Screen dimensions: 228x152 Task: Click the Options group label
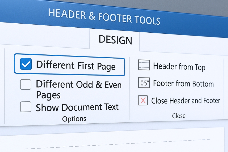pos(74,118)
